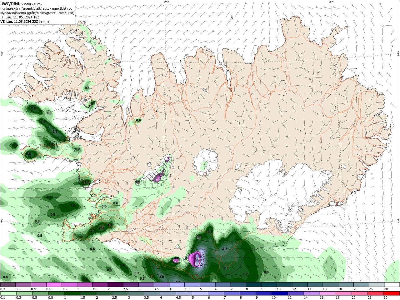This screenshot has height=300, width=400.
Task: Select the lower legend swatch labeled 7
Action: [x=231, y=293]
